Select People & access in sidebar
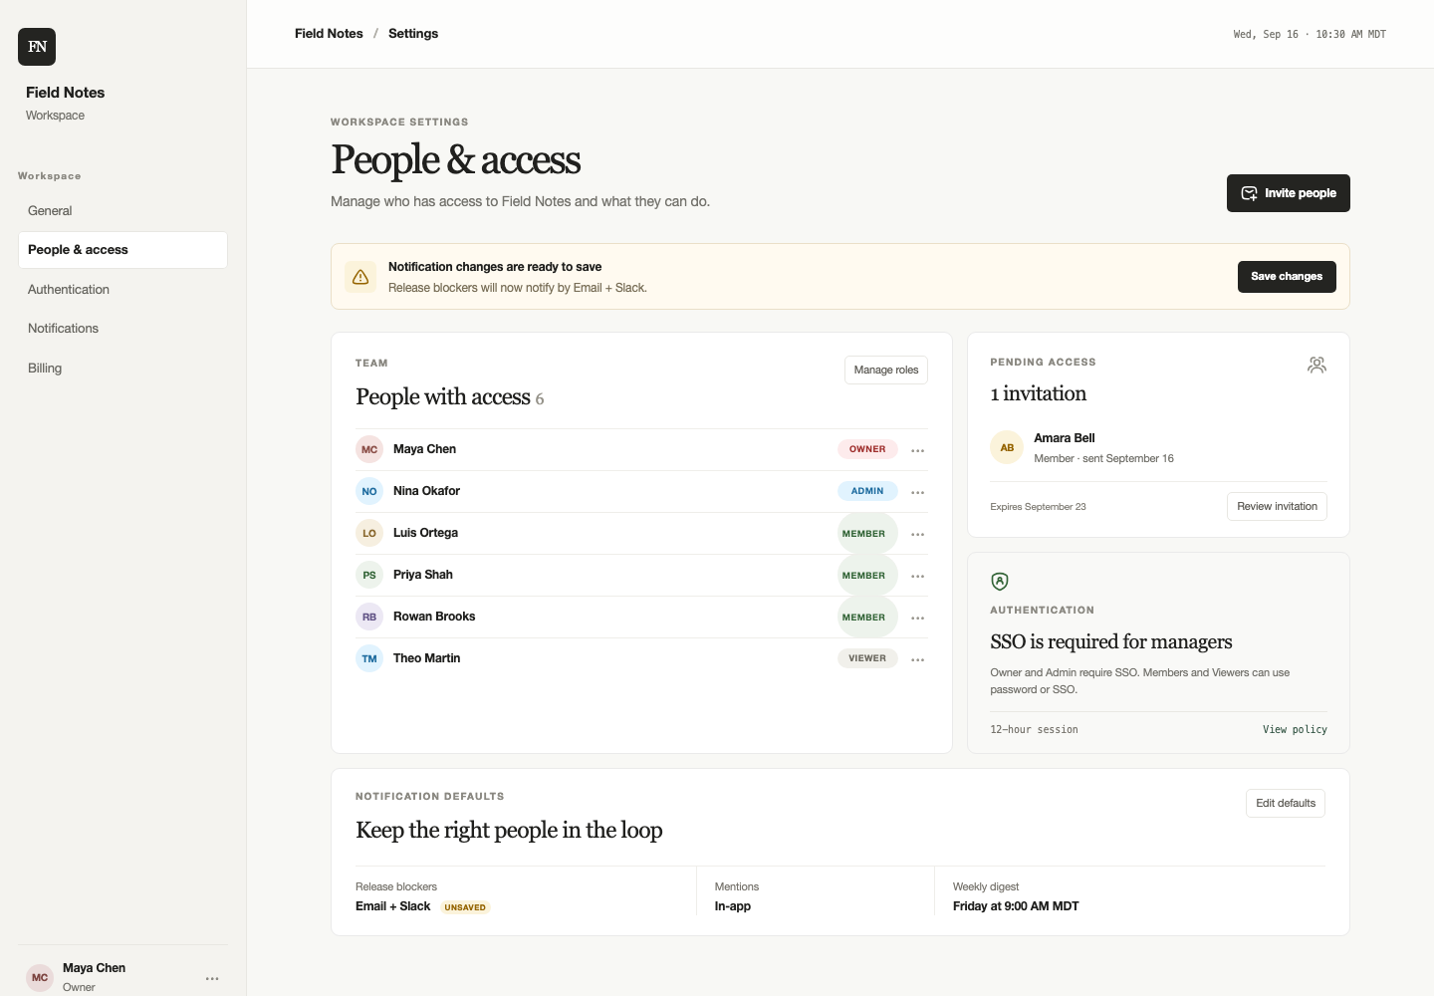This screenshot has height=996, width=1434. point(122,250)
